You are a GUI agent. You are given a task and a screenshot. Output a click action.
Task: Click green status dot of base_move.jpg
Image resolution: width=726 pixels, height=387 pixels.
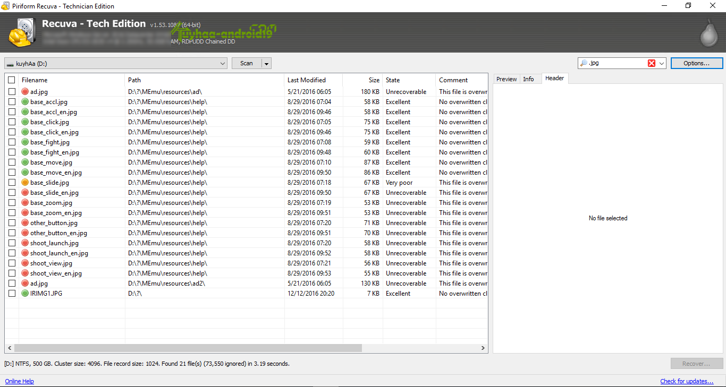tap(25, 162)
